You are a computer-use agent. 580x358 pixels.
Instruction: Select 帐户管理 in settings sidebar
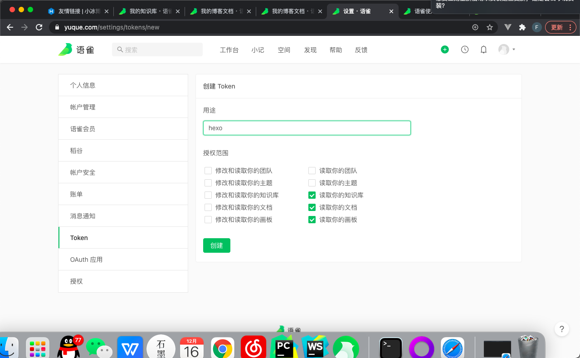pyautogui.click(x=123, y=107)
